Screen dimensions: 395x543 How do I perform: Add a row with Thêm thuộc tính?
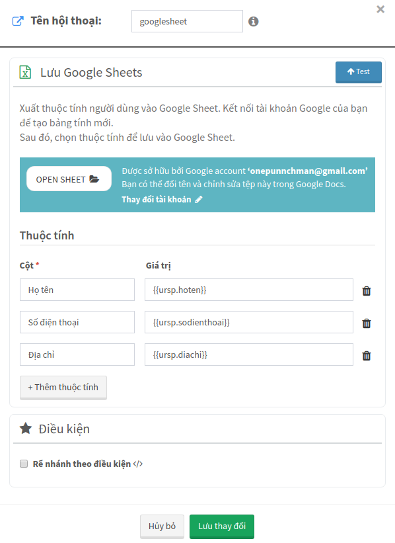tap(63, 388)
